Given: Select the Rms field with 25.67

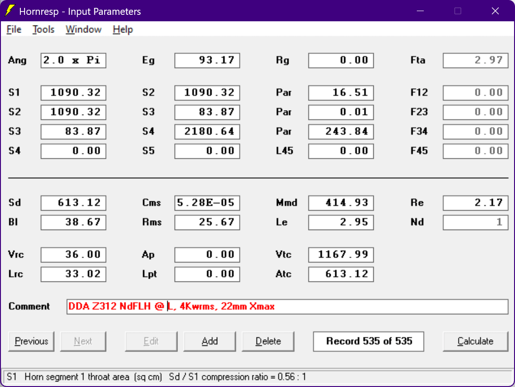Looking at the screenshot, I should pos(207,222).
